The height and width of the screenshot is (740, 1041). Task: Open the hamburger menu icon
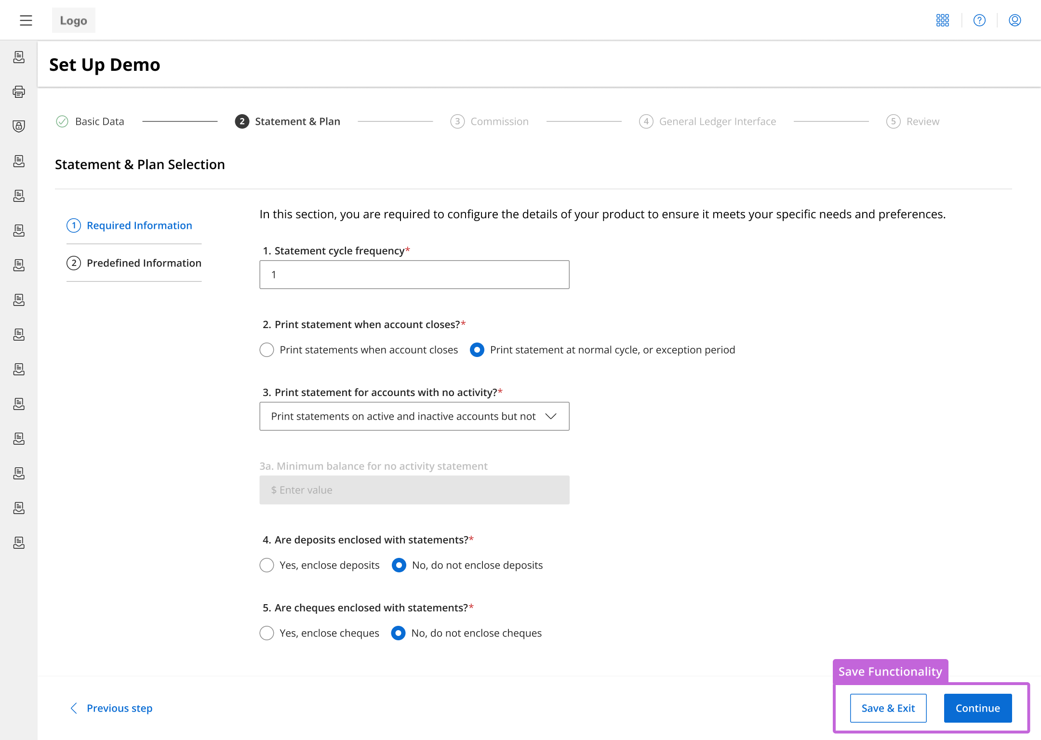point(26,20)
